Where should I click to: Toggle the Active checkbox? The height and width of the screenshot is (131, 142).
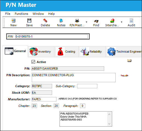click(33, 62)
